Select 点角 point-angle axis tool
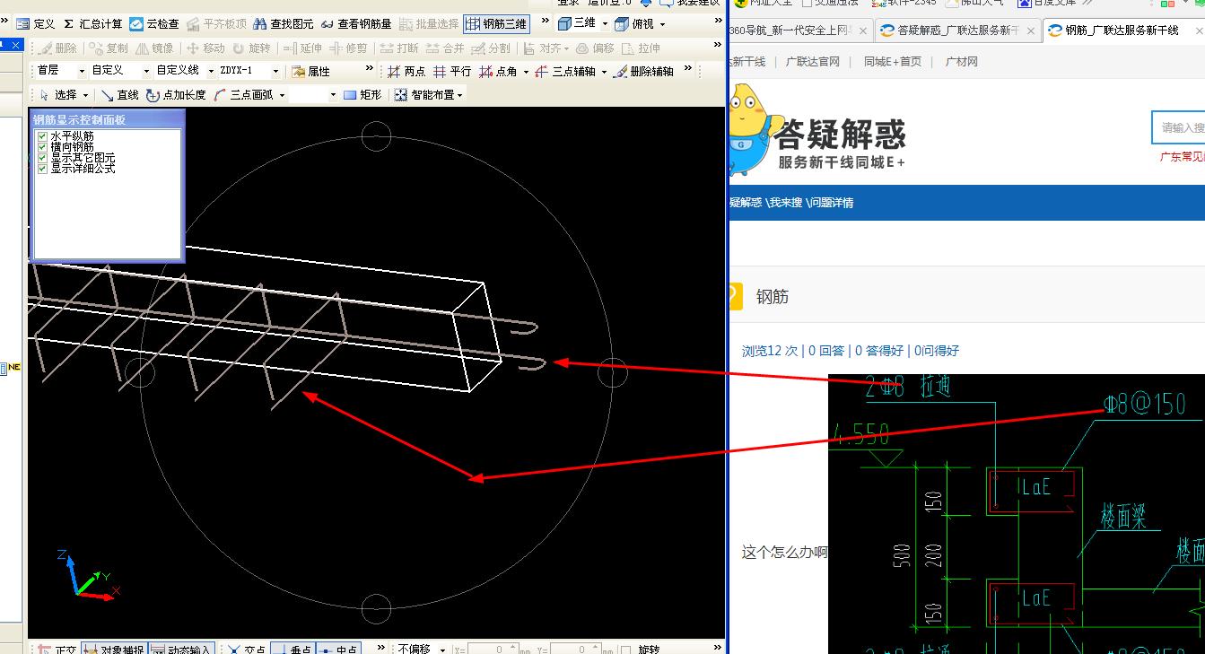Screen dimensions: 1205x654 coord(498,72)
